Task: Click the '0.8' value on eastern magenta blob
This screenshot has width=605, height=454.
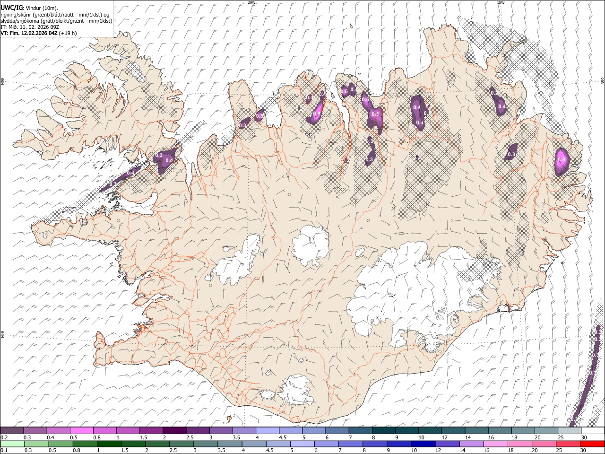Action: point(562,160)
